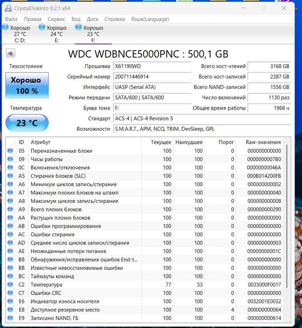Image resolution: width=302 pixels, height=328 pixels.
Task: Click the previous disk arrow button
Action: 10,53
